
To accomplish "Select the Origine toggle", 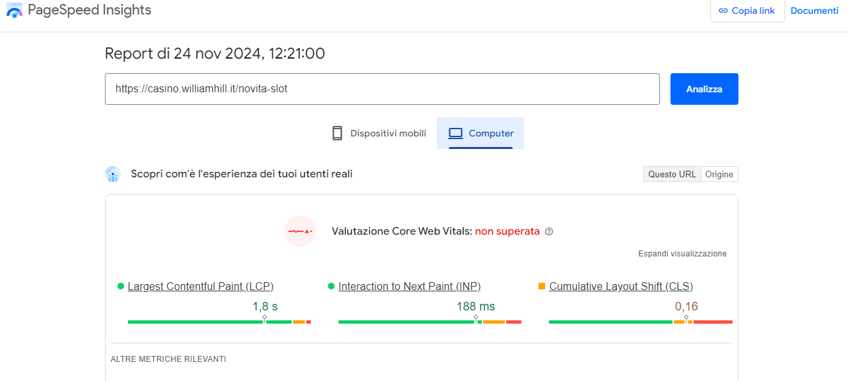I will (719, 174).
